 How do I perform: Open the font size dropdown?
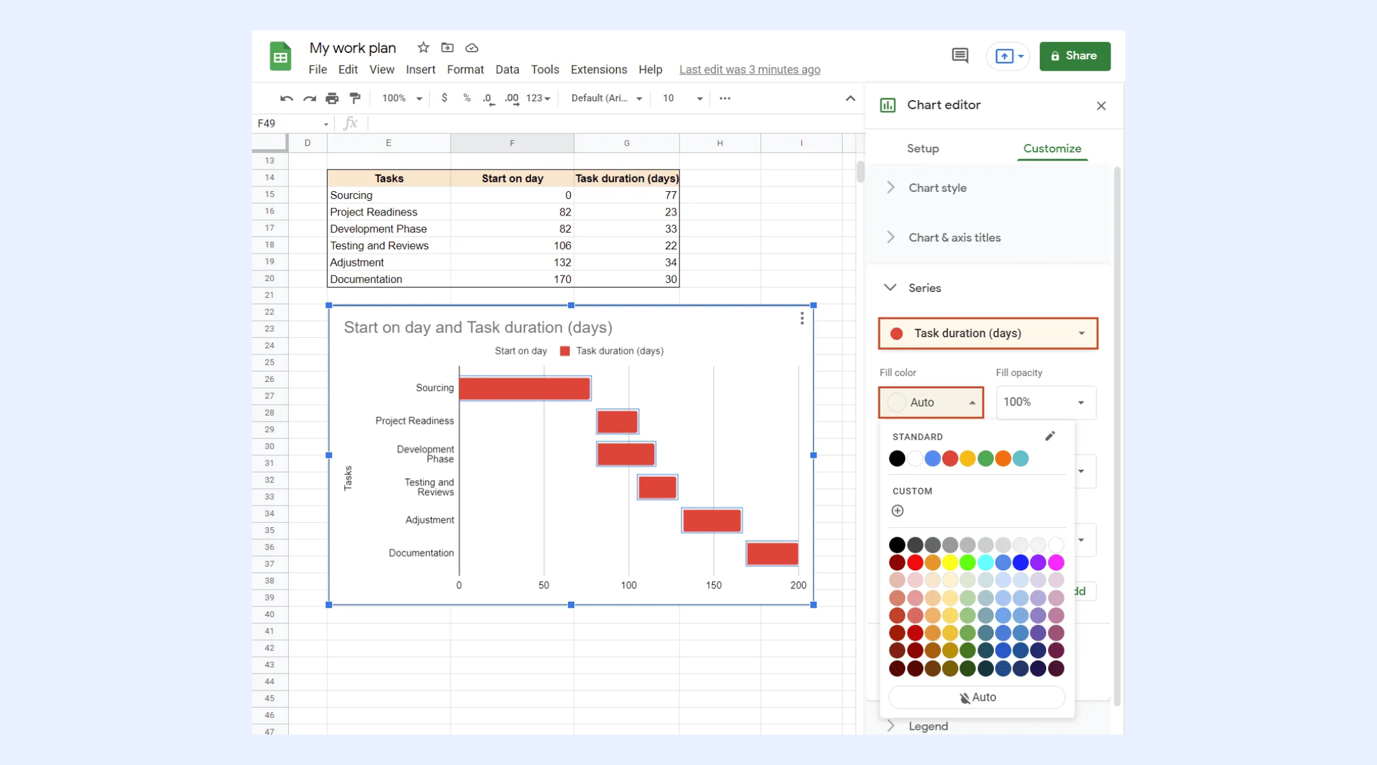click(x=682, y=98)
